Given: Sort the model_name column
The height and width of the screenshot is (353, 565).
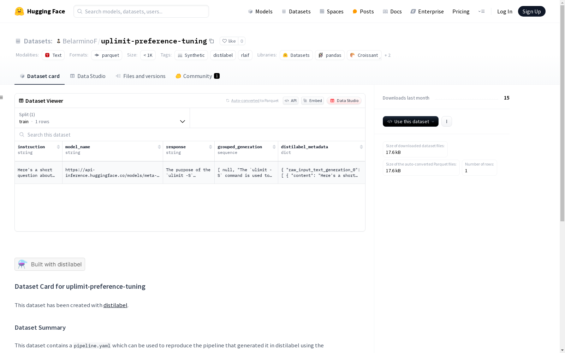Looking at the screenshot, I should (x=159, y=147).
